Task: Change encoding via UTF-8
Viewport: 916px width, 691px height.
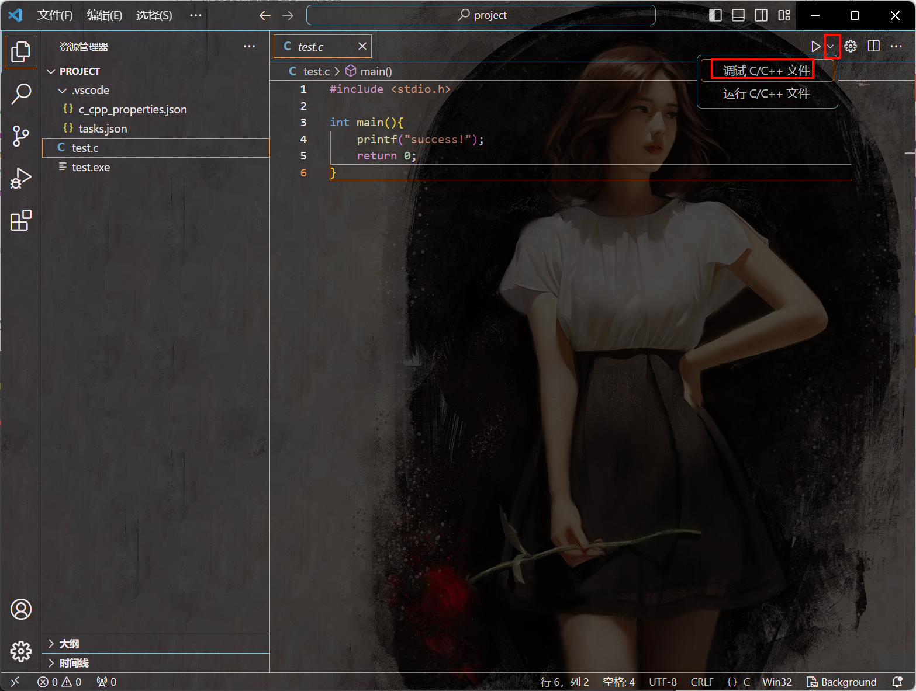Action: (x=663, y=682)
